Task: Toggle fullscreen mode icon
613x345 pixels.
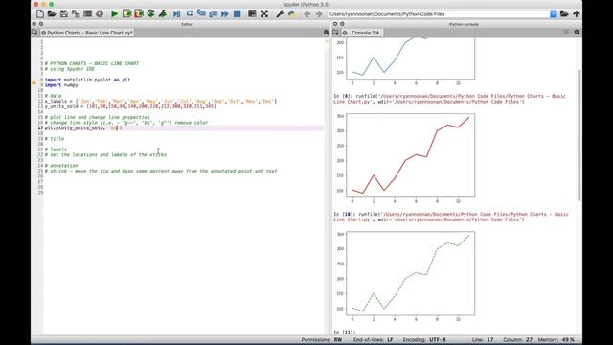Action: coord(264,14)
